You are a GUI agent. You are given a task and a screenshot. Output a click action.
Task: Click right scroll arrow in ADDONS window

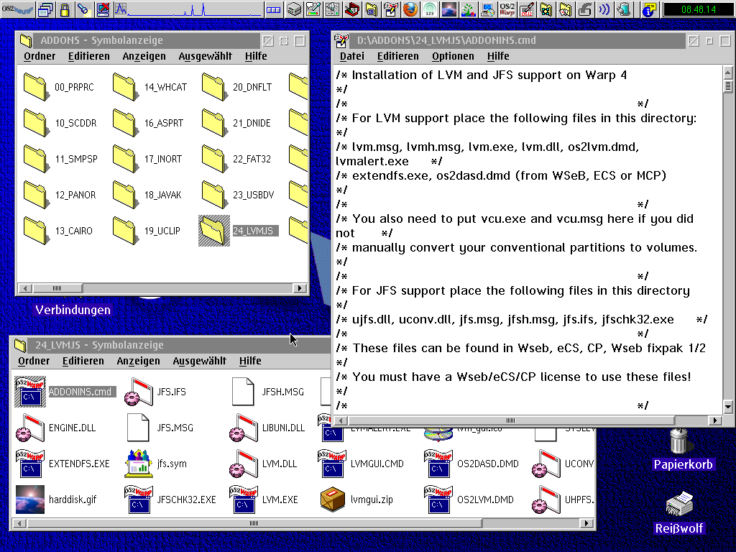click(x=300, y=287)
